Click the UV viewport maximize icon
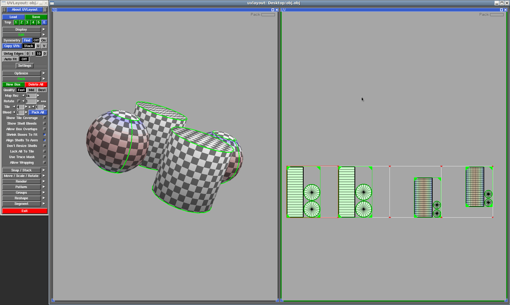 (x=501, y=10)
